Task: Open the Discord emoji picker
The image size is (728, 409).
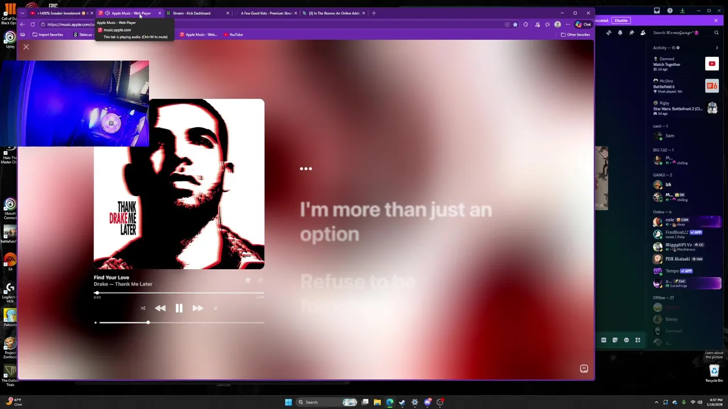Action: (x=626, y=340)
